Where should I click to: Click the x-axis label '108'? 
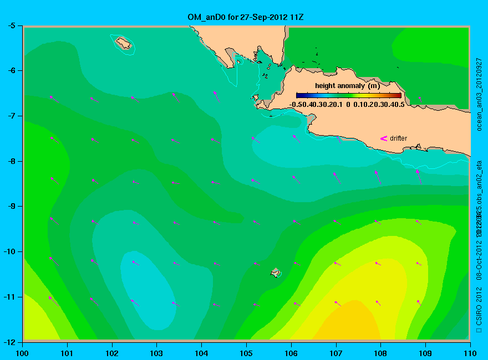tap(380, 353)
